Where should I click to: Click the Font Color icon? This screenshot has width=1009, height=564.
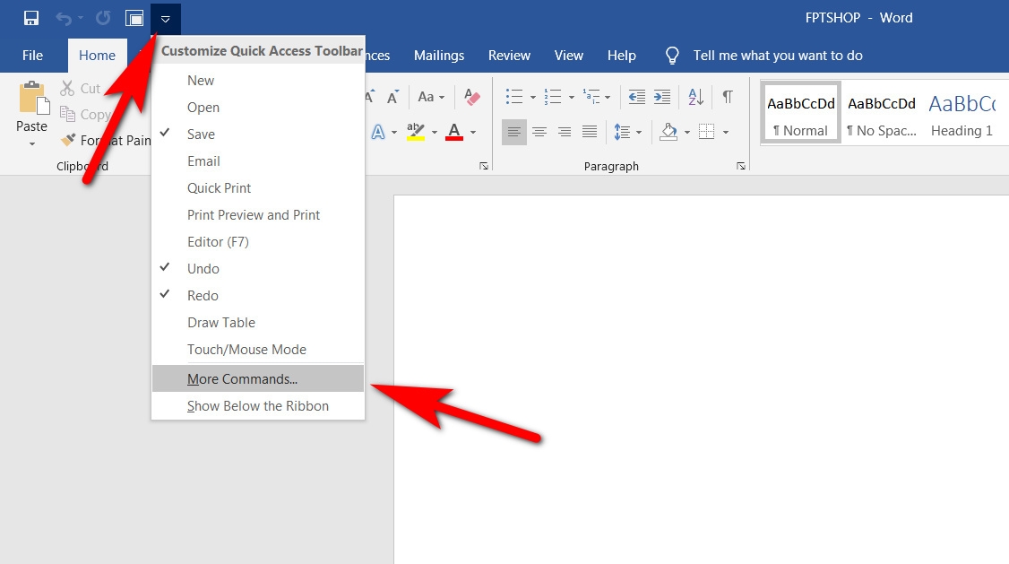pos(454,132)
